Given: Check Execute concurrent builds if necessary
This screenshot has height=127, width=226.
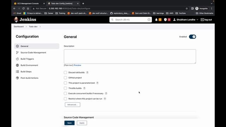Looking at the screenshot, I should pos(65,93).
